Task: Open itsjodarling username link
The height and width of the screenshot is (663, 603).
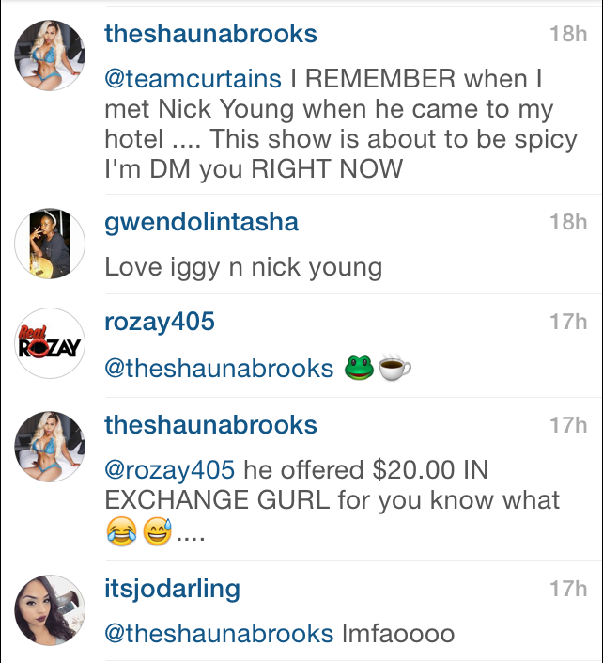Action: (172, 589)
